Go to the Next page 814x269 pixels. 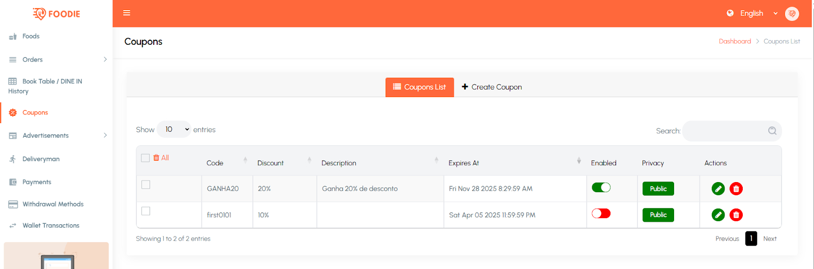(769, 238)
